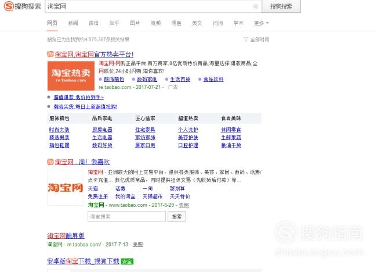Open the 淘宝网触屏版 result

point(66,235)
